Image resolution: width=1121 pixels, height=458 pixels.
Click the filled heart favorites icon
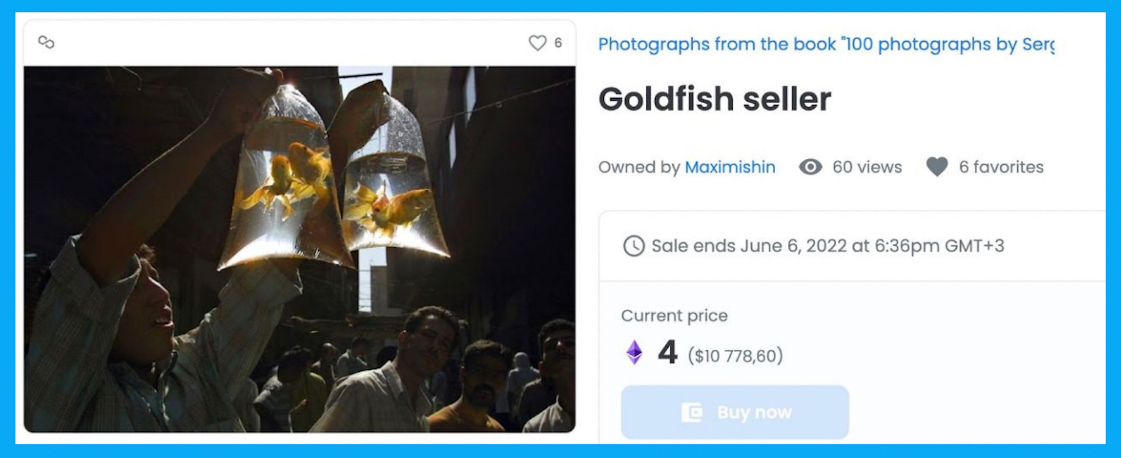tap(937, 167)
